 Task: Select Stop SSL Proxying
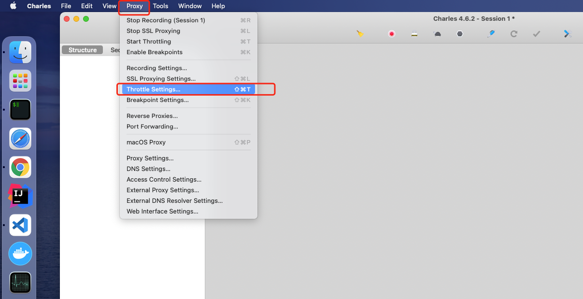tap(188, 31)
